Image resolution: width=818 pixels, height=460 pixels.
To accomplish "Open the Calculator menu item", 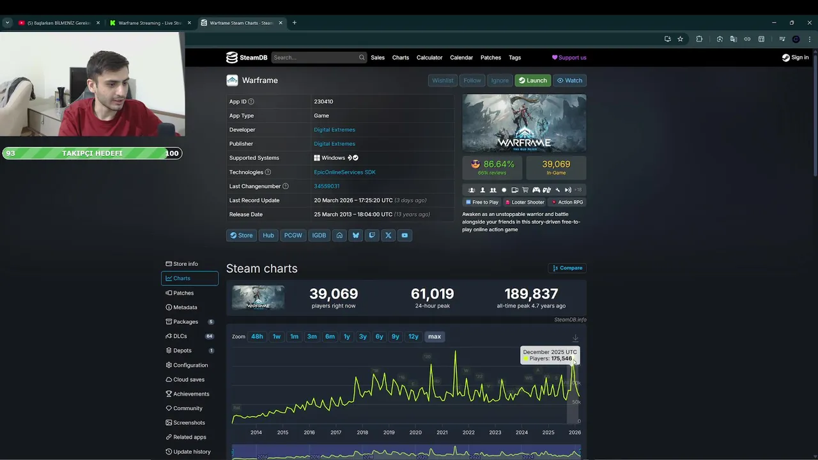I will (429, 57).
